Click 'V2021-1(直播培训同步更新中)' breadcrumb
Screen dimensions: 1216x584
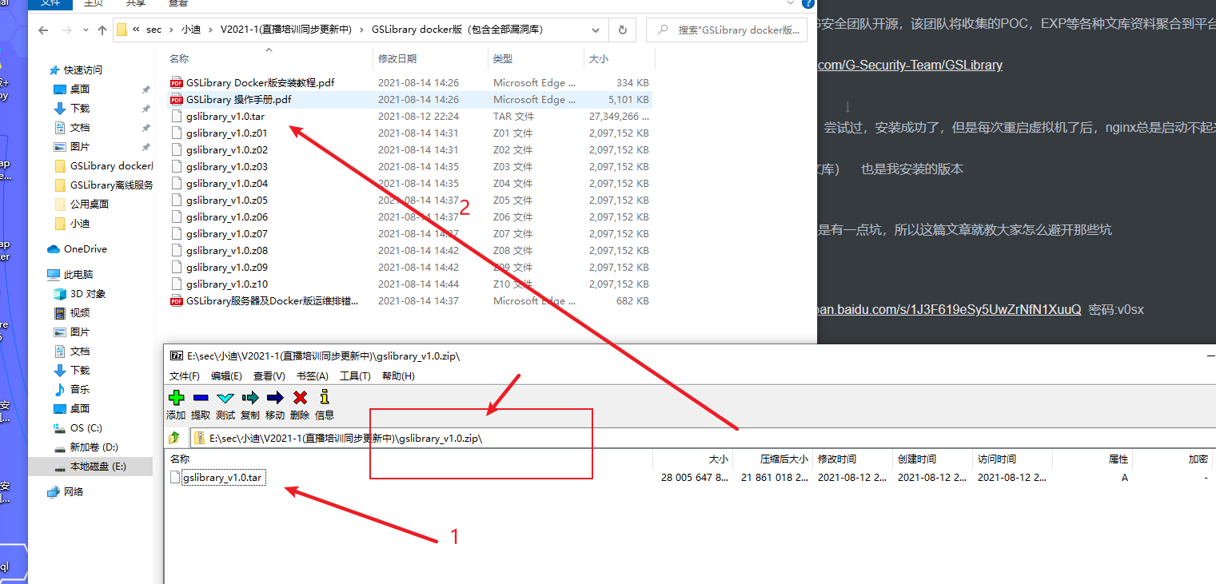tap(286, 30)
